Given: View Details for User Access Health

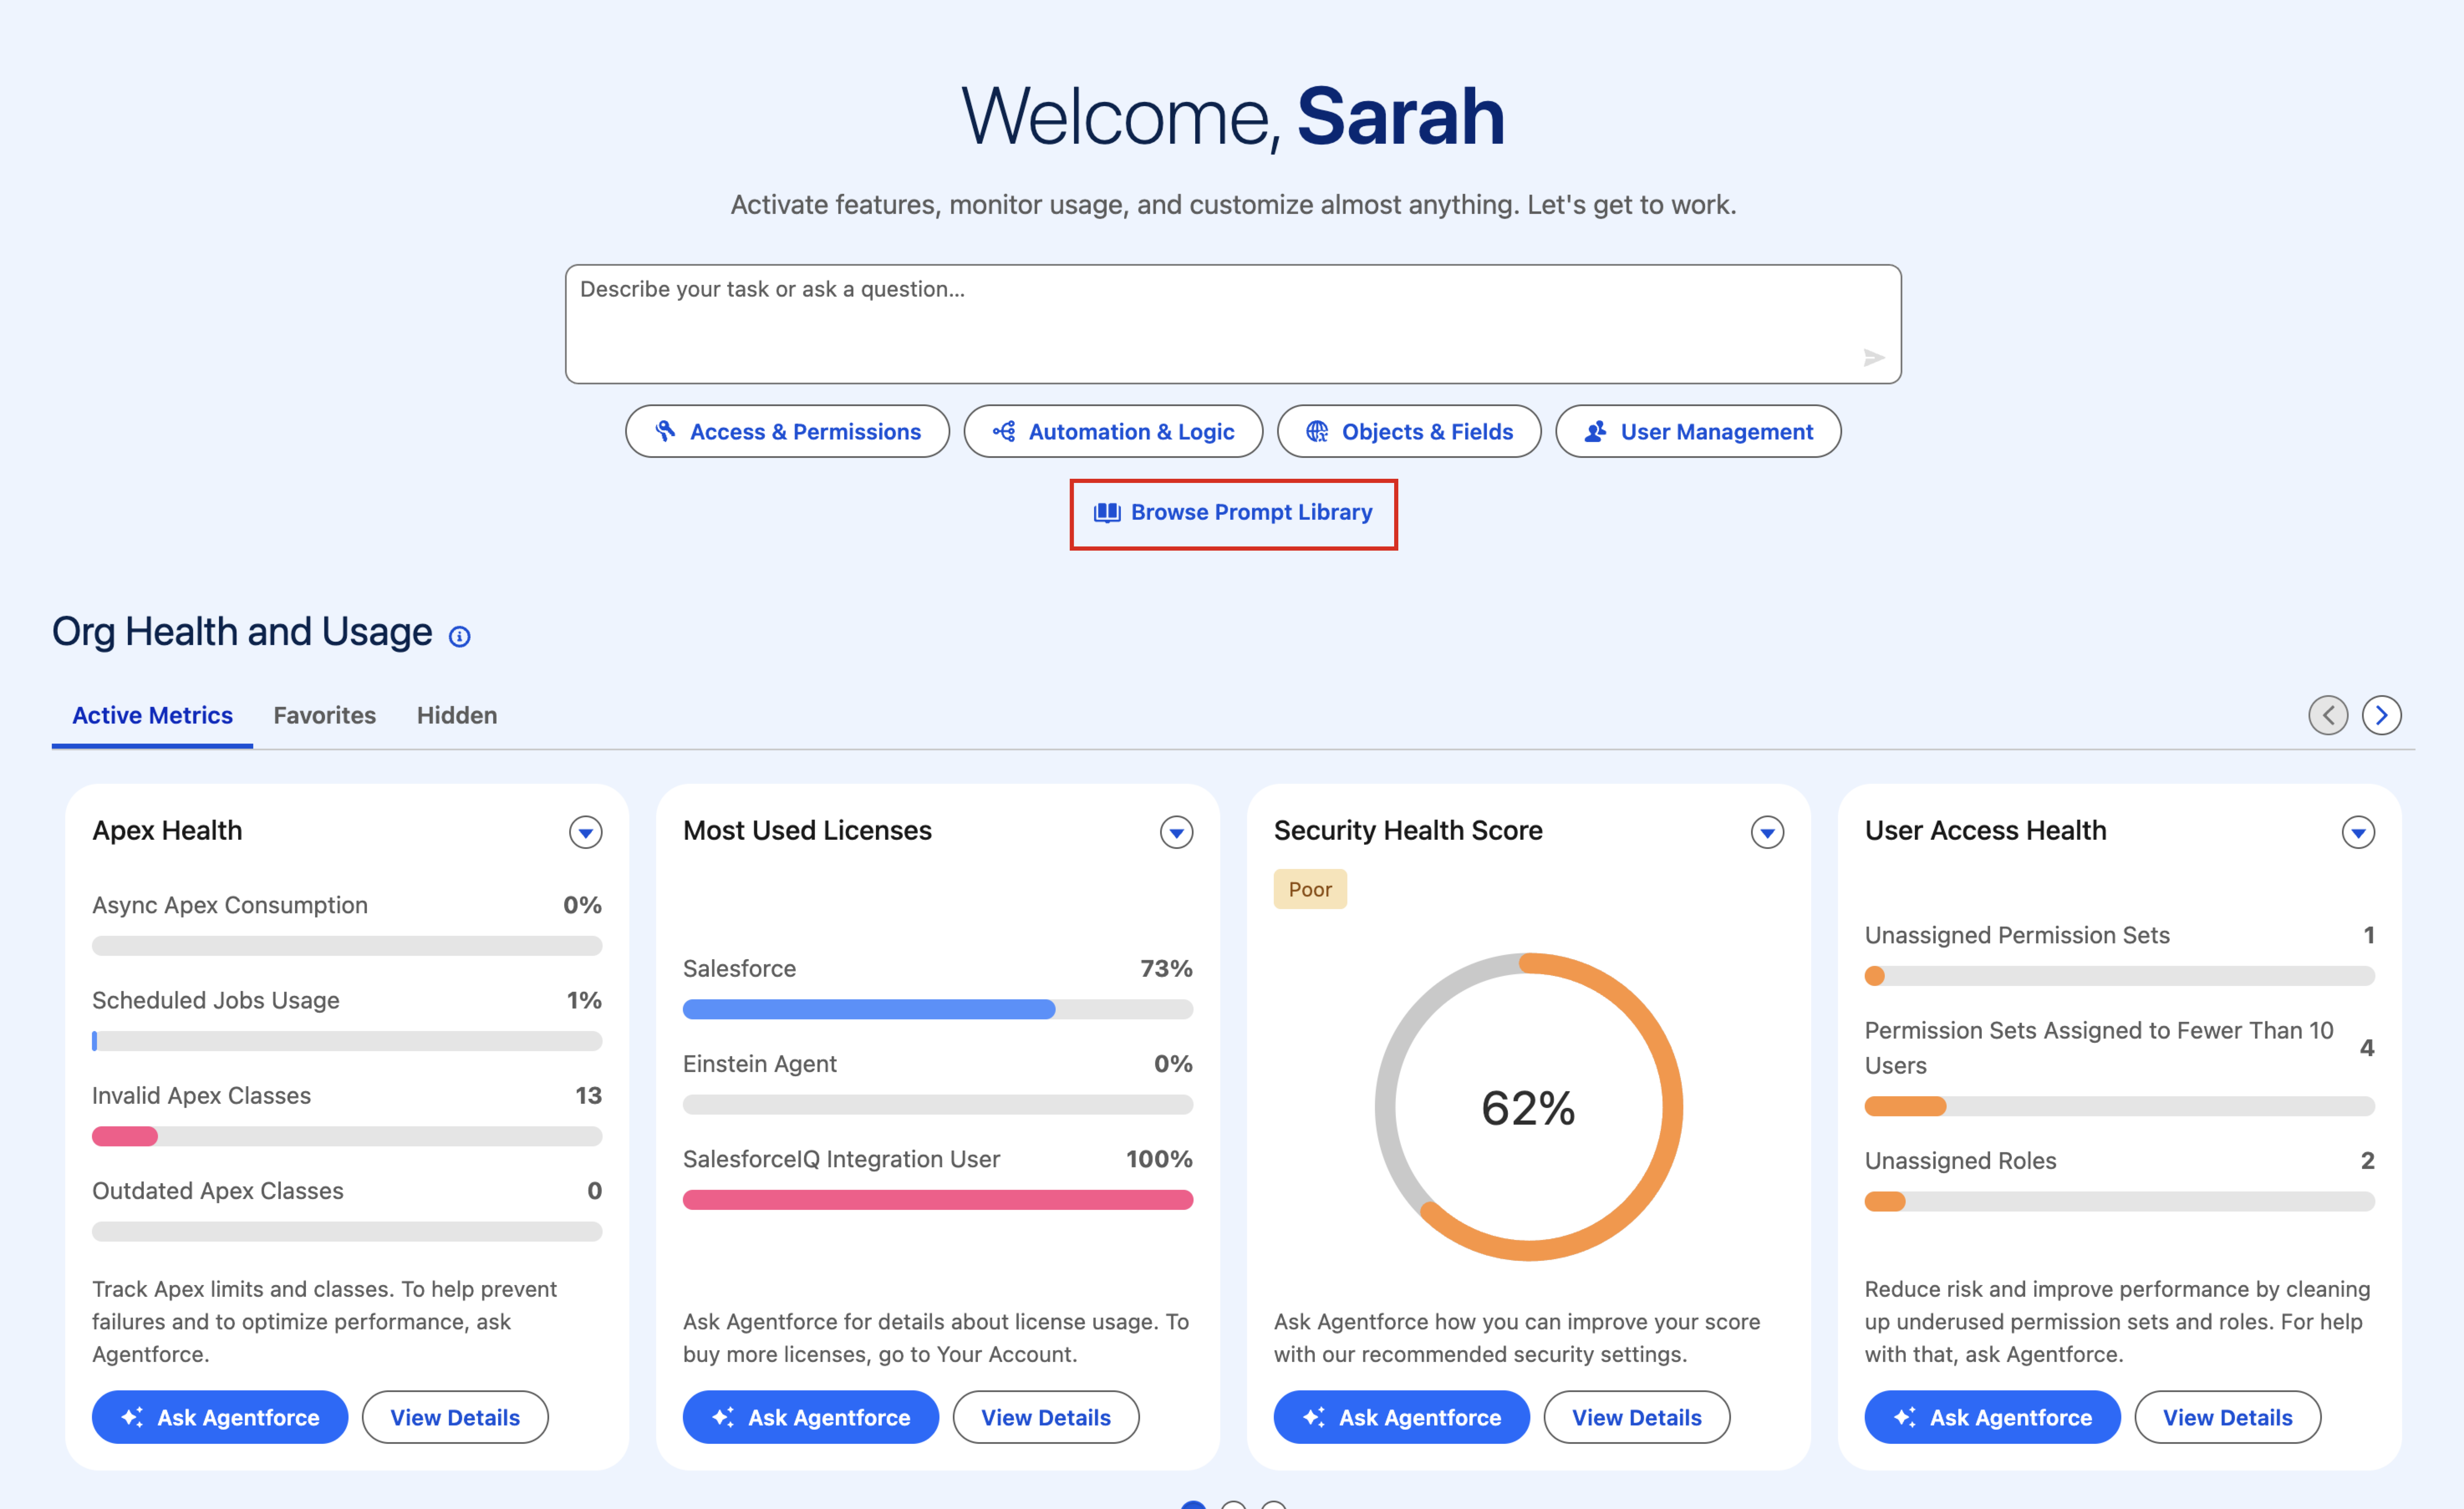Looking at the screenshot, I should 2228,1417.
